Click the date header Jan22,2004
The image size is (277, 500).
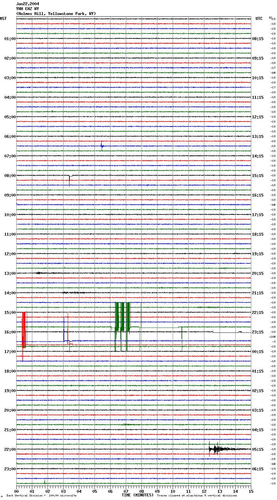tap(28, 4)
